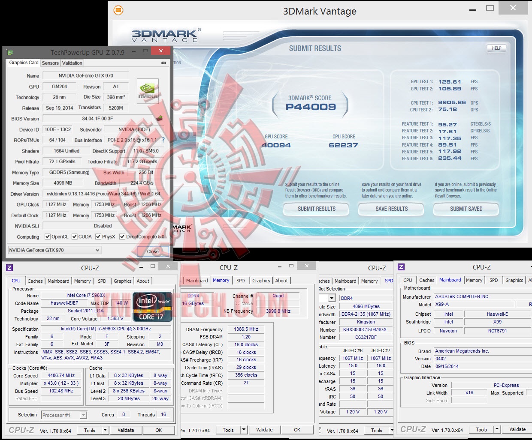Screen dimensions: 532x440
Task: Click the Level 3 cache value 20 MBytes
Action: pos(129,398)
